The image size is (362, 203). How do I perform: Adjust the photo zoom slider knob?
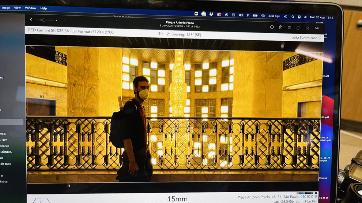pyautogui.click(x=44, y=20)
